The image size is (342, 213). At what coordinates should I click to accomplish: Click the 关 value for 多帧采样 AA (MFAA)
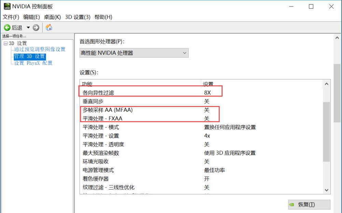[206, 110]
